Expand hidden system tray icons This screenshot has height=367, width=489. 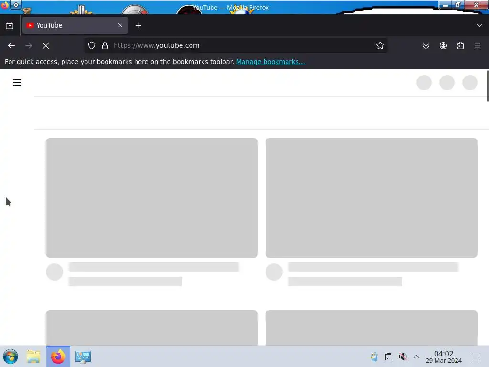(416, 356)
